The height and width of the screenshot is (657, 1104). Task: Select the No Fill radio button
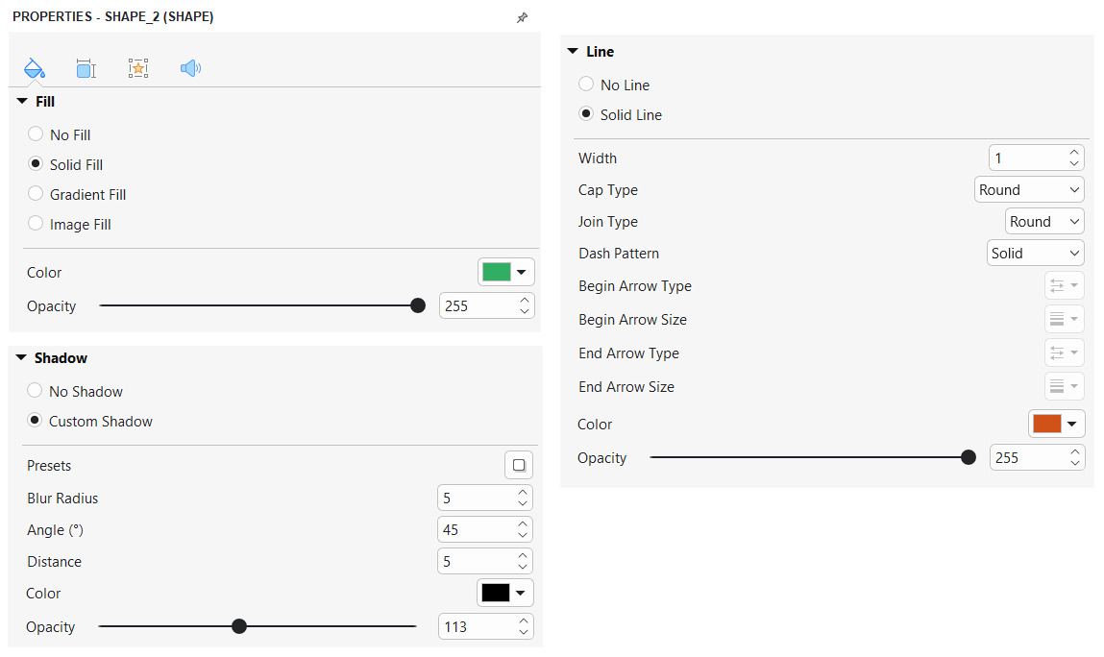pyautogui.click(x=35, y=134)
